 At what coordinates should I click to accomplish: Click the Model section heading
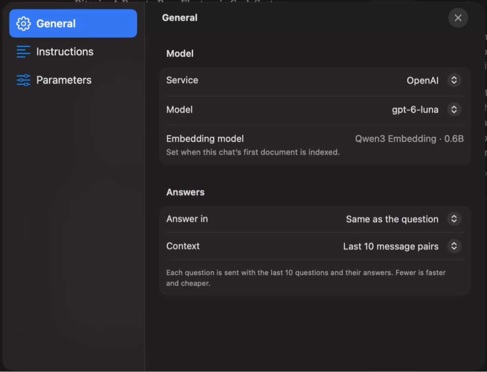pyautogui.click(x=180, y=54)
